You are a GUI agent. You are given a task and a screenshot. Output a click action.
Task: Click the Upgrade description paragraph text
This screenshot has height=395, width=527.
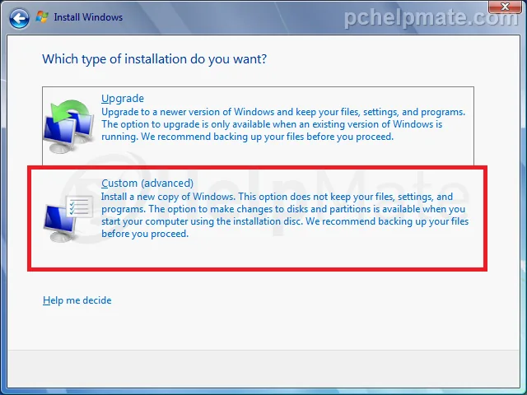283,124
